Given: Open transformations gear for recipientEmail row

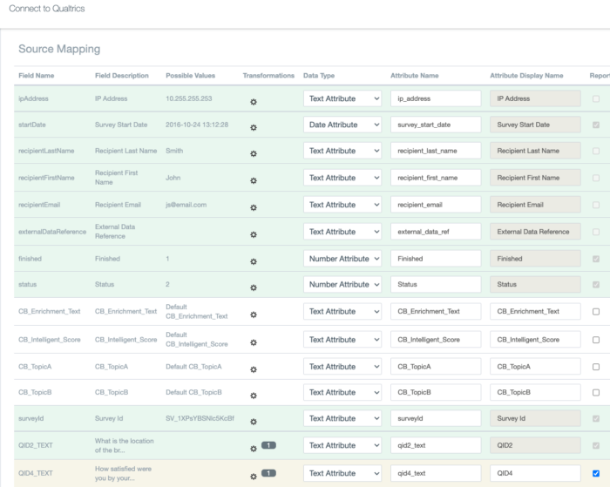Looking at the screenshot, I should [x=254, y=207].
